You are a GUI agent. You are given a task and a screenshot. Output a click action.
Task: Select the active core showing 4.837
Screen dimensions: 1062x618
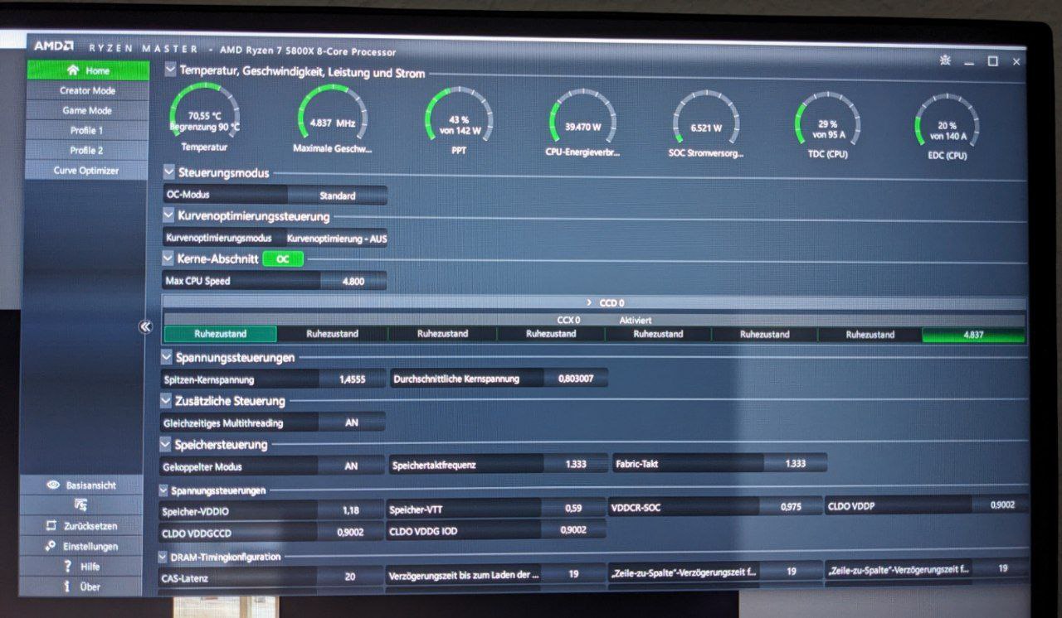(973, 335)
